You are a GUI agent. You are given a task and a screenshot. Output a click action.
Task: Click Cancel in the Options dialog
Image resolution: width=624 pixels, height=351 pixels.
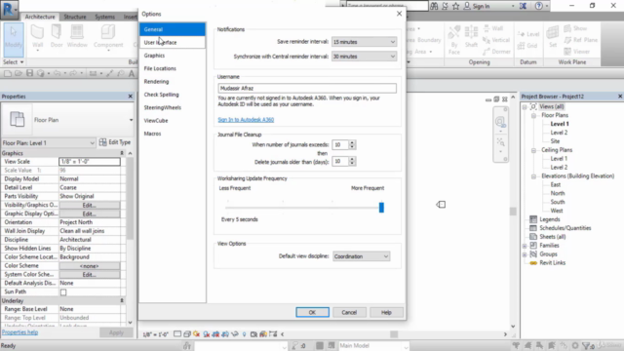pyautogui.click(x=349, y=312)
